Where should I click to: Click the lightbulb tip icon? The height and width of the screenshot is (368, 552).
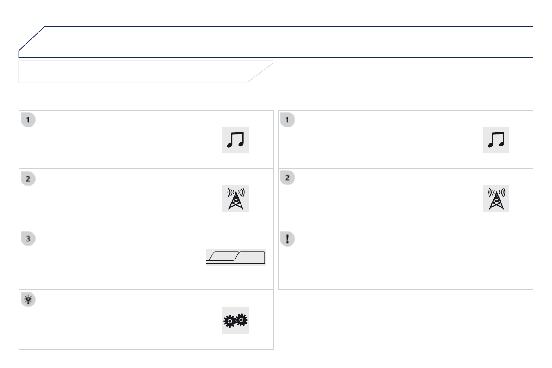point(29,300)
